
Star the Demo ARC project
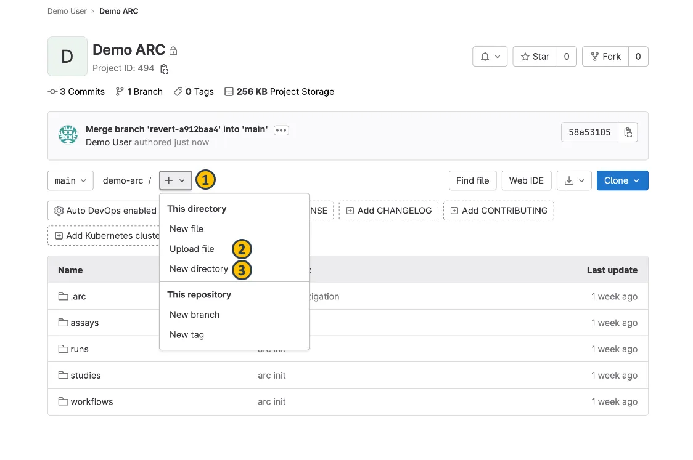click(535, 57)
